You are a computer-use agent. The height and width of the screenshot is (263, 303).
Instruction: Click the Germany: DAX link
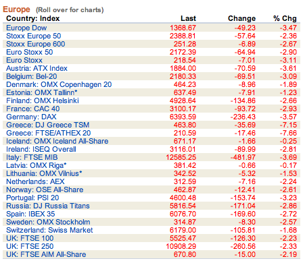click(x=31, y=117)
